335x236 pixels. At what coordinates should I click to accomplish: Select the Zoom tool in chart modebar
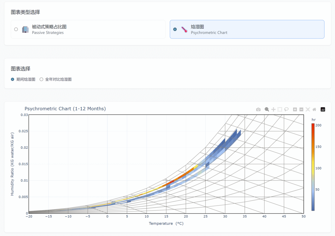[267, 110]
